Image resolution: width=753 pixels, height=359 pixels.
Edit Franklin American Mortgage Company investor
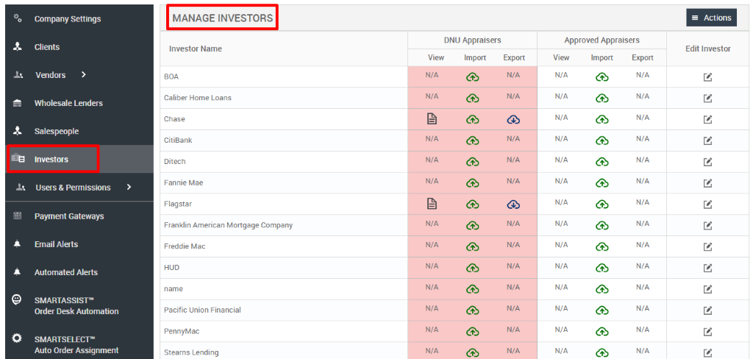click(707, 226)
